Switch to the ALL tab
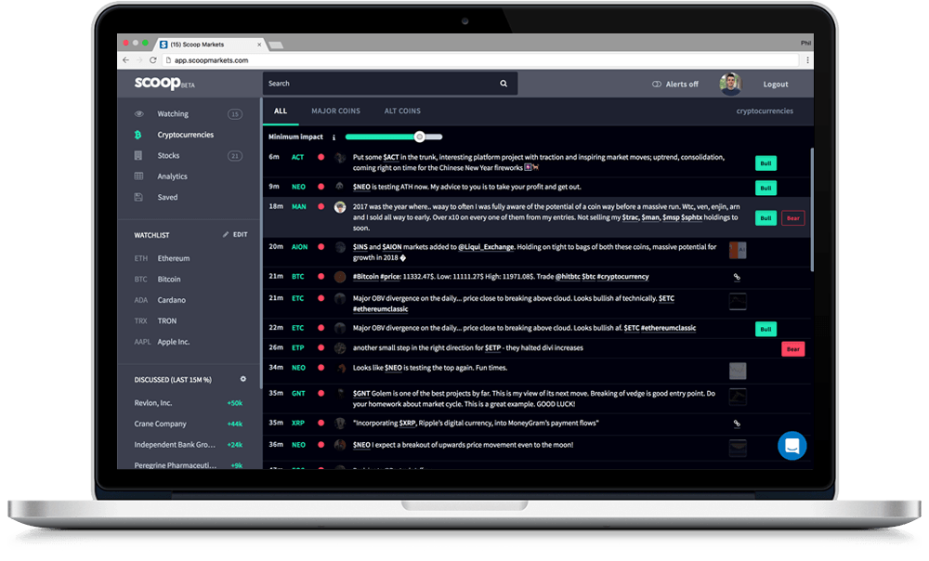The width and height of the screenshot is (929, 561). coord(281,111)
